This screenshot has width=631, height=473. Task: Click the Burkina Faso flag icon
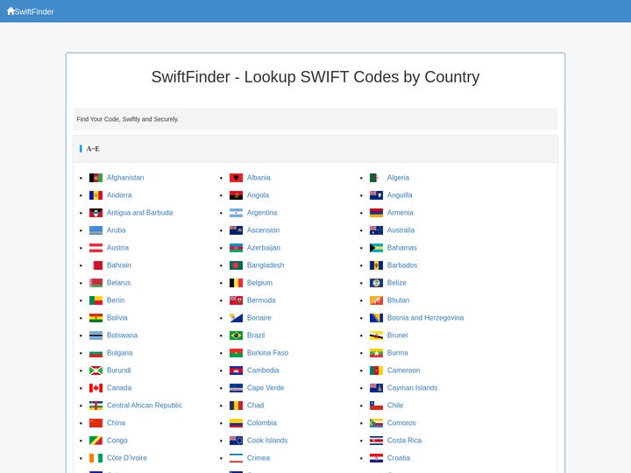[x=237, y=353]
